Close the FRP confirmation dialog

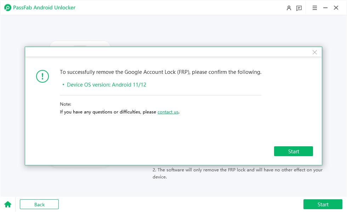point(314,52)
